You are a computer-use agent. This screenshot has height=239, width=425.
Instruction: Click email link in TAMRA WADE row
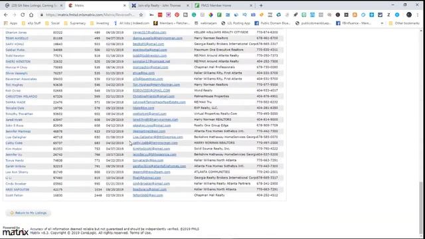[x=159, y=102]
